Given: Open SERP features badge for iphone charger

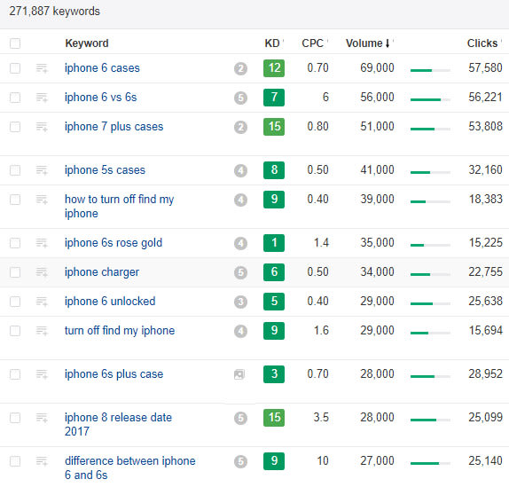Looking at the screenshot, I should 240,272.
